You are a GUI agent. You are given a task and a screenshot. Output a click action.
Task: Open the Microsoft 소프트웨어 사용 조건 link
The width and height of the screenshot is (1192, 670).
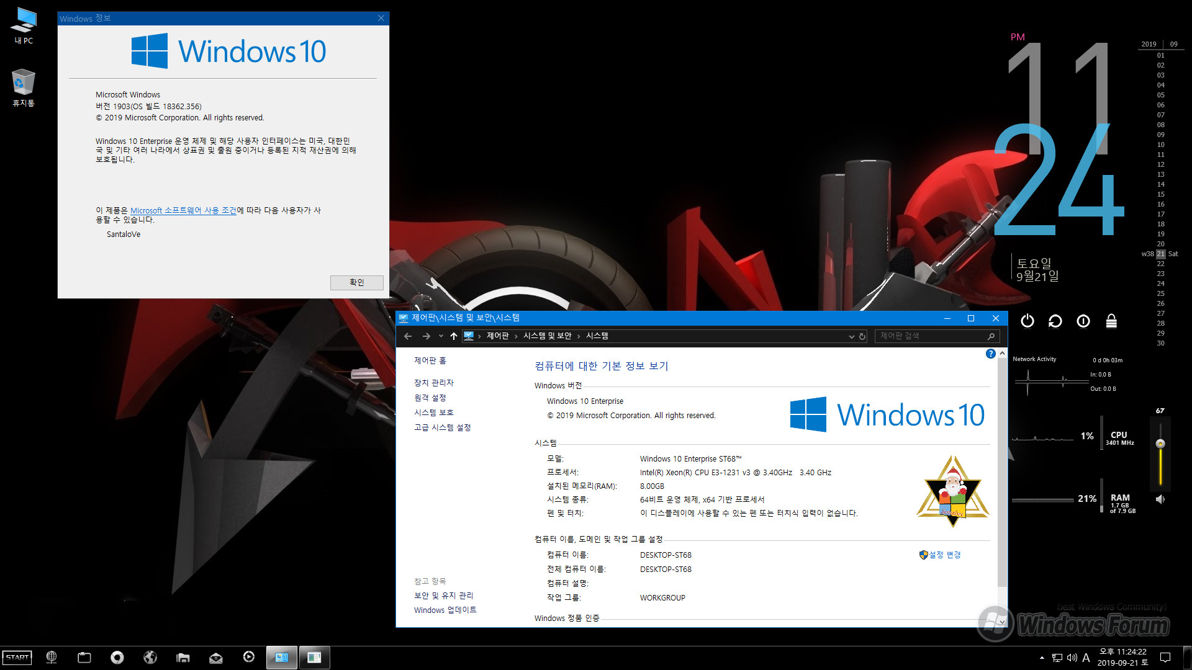click(183, 210)
